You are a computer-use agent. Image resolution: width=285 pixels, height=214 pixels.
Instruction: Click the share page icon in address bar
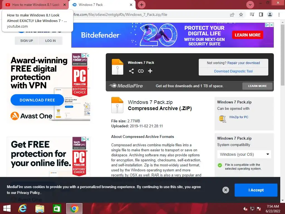[x=232, y=14]
